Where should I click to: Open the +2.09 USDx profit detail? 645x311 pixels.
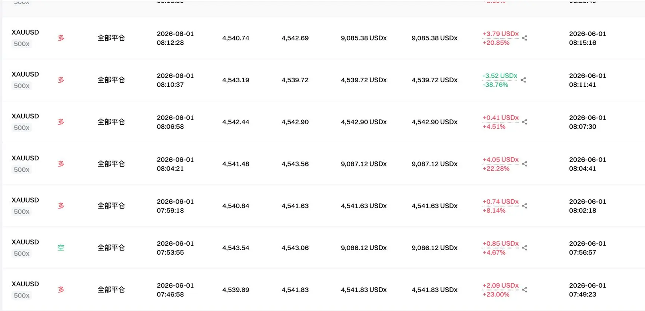(x=501, y=285)
